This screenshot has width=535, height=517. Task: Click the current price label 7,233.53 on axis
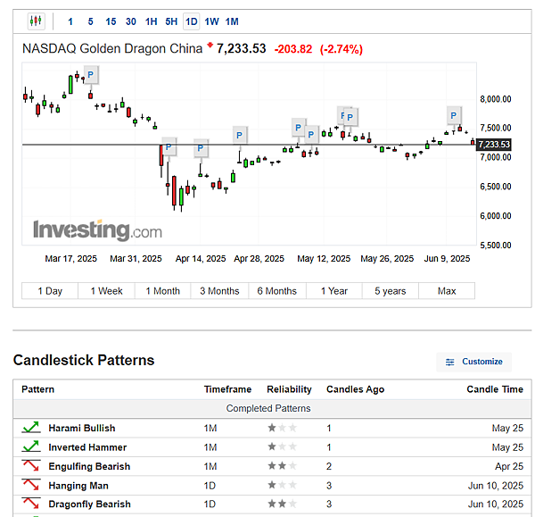point(494,145)
